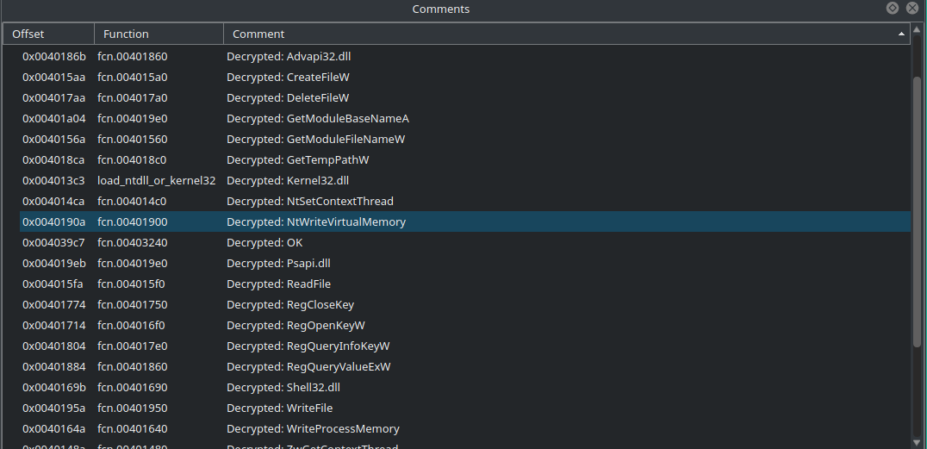Pick the WriteProcessMemory comment row
The width and height of the screenshot is (927, 449).
[313, 429]
